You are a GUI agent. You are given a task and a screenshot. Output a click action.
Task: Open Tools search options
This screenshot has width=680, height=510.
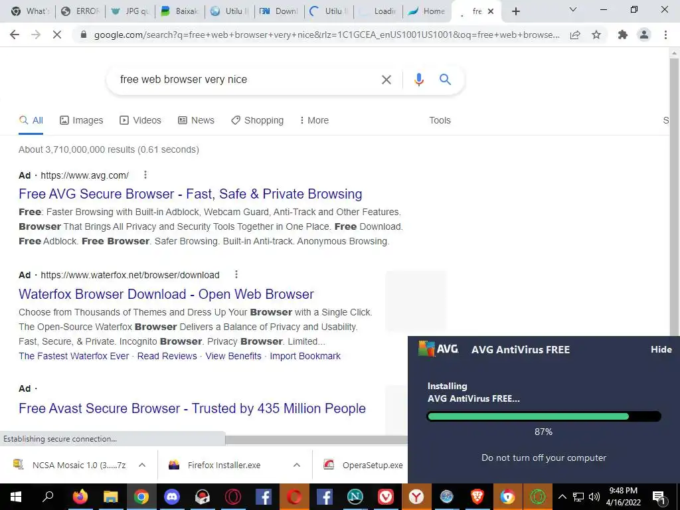pyautogui.click(x=440, y=120)
